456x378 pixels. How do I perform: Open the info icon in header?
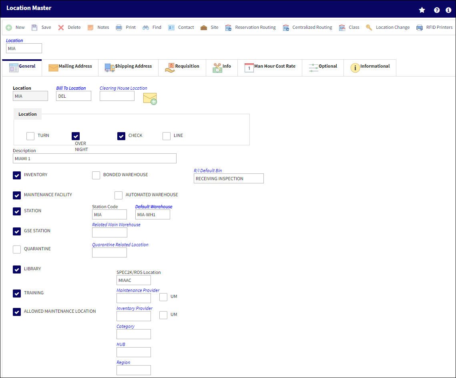448,10
